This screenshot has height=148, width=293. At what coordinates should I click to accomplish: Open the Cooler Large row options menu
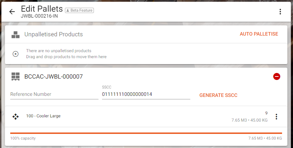276,117
